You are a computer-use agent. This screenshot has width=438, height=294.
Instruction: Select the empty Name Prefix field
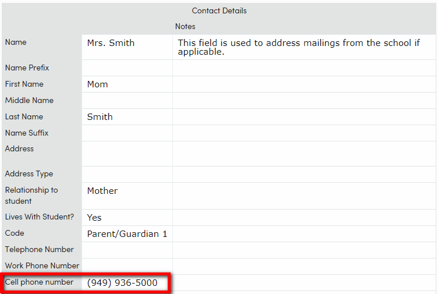(127, 68)
